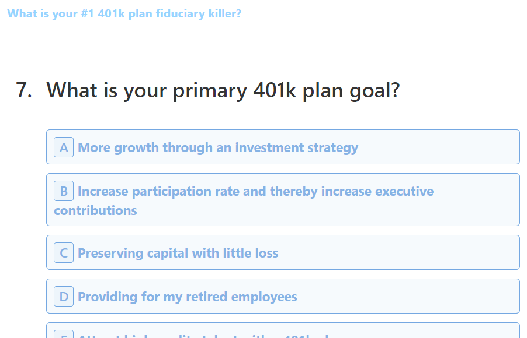Click the letter C key badge
The width and height of the screenshot is (527, 338).
(64, 253)
